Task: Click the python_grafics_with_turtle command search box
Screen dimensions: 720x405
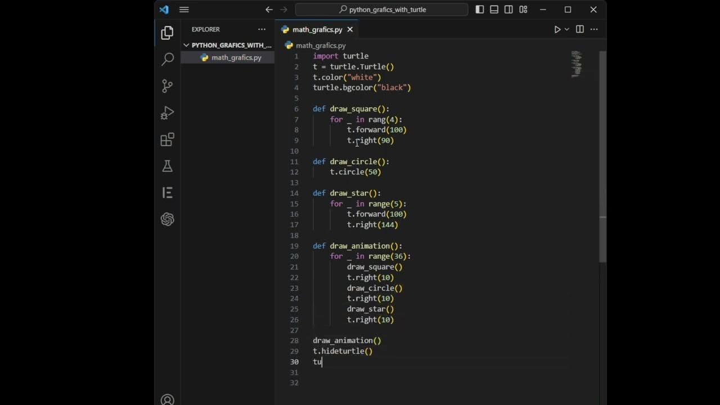Action: 381,10
